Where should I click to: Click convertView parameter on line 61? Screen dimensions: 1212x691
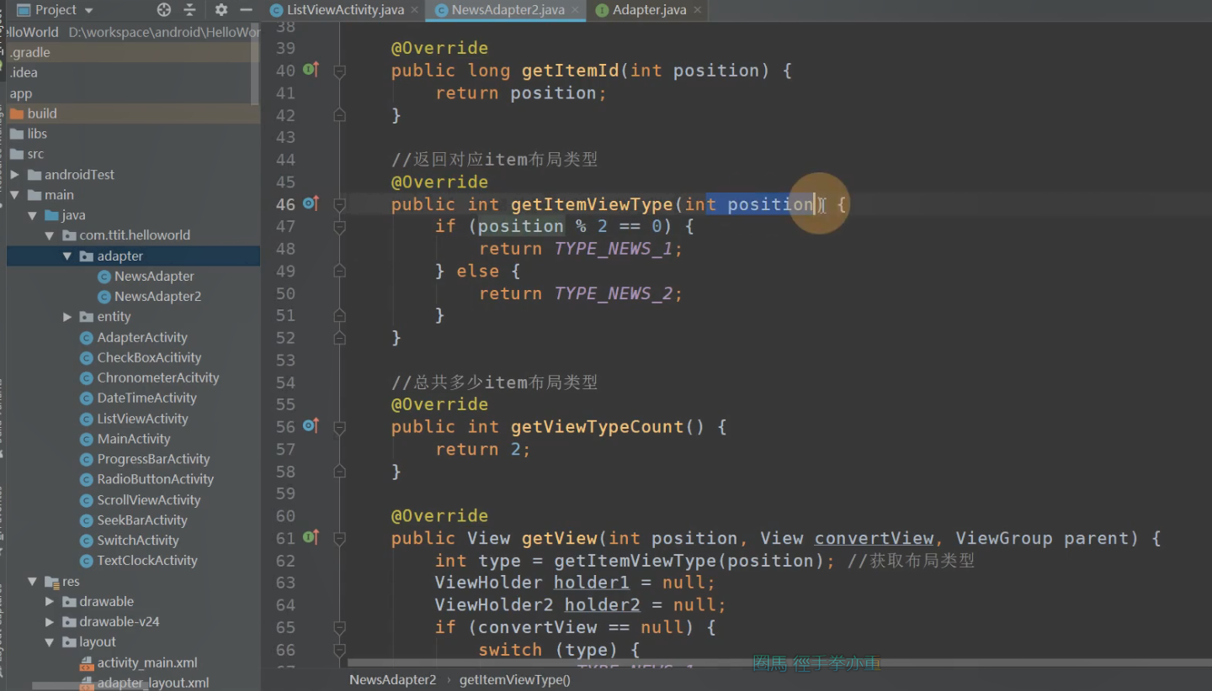tap(874, 538)
